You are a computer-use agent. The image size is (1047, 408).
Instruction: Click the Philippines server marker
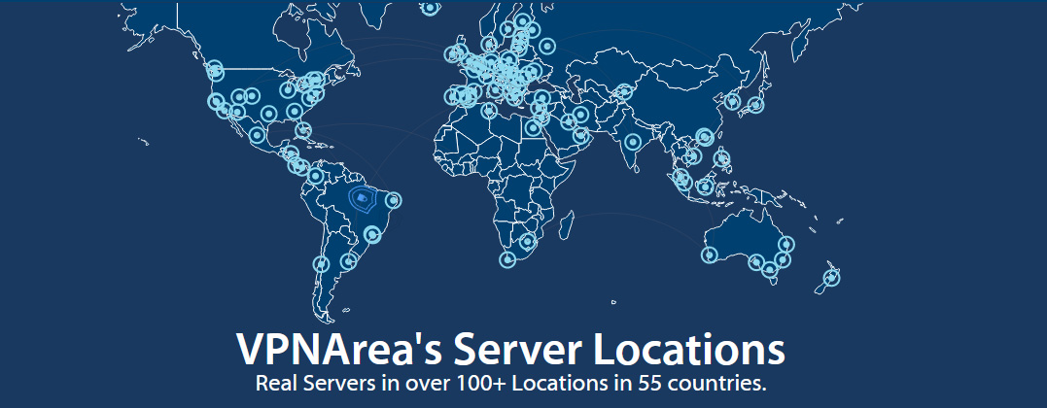(720, 159)
